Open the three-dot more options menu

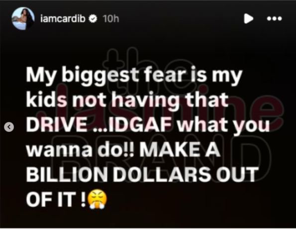coord(274,18)
